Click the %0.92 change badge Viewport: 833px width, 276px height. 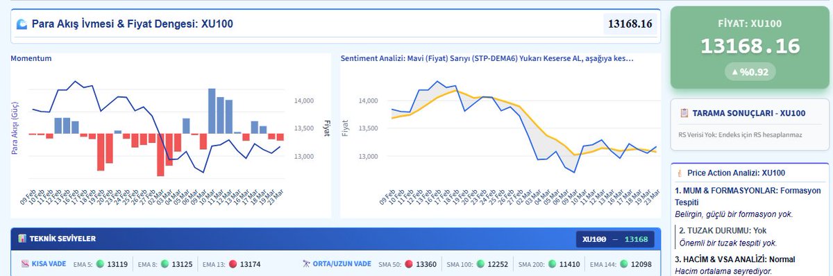click(x=750, y=71)
